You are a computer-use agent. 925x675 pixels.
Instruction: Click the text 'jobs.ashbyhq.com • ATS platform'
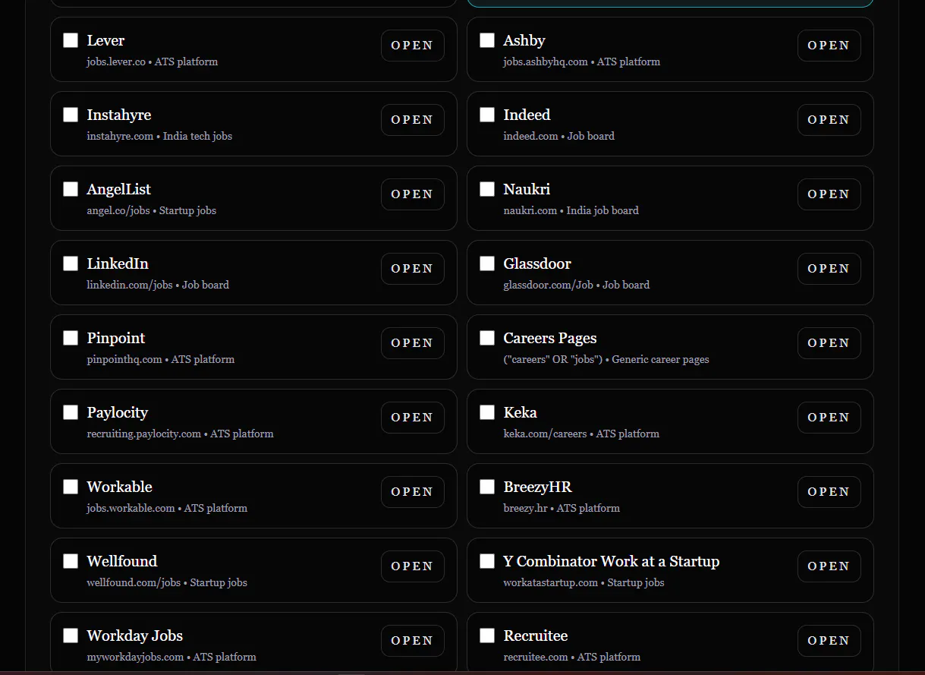[582, 62]
